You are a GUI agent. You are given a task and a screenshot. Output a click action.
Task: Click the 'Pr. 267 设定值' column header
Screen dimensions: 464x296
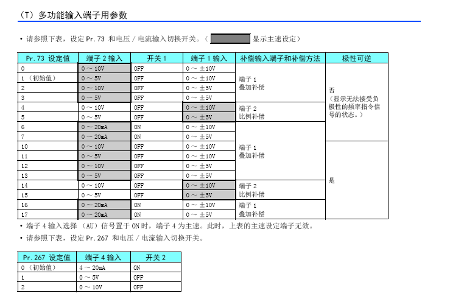tap(48, 258)
